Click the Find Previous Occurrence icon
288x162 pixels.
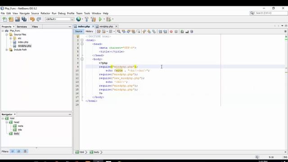click(x=124, y=31)
